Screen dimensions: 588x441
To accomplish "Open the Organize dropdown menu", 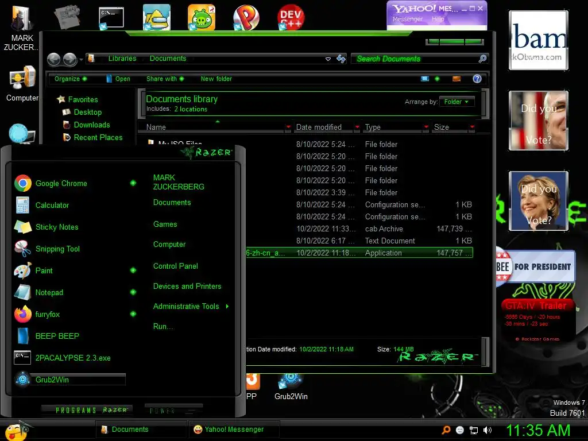I will point(71,79).
